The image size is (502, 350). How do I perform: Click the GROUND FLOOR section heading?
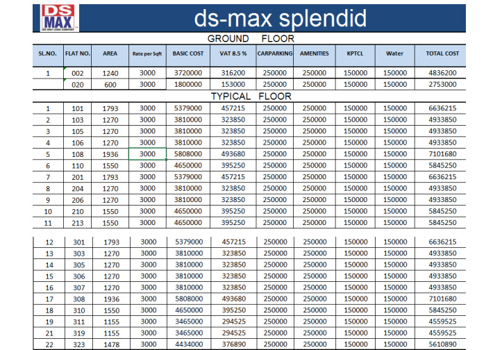coord(251,39)
